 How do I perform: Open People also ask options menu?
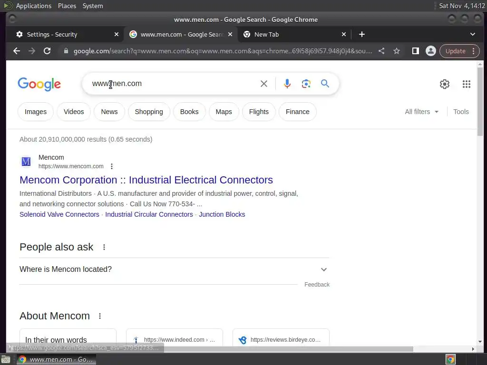click(104, 247)
